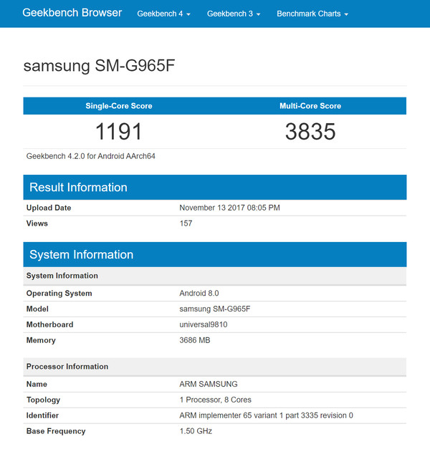Click the Name label in processor table

click(37, 384)
